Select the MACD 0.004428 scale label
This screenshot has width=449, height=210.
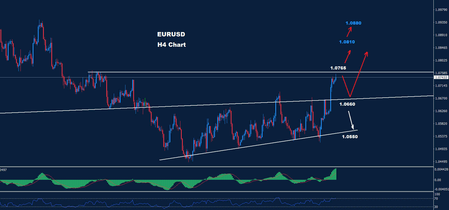[441, 169]
